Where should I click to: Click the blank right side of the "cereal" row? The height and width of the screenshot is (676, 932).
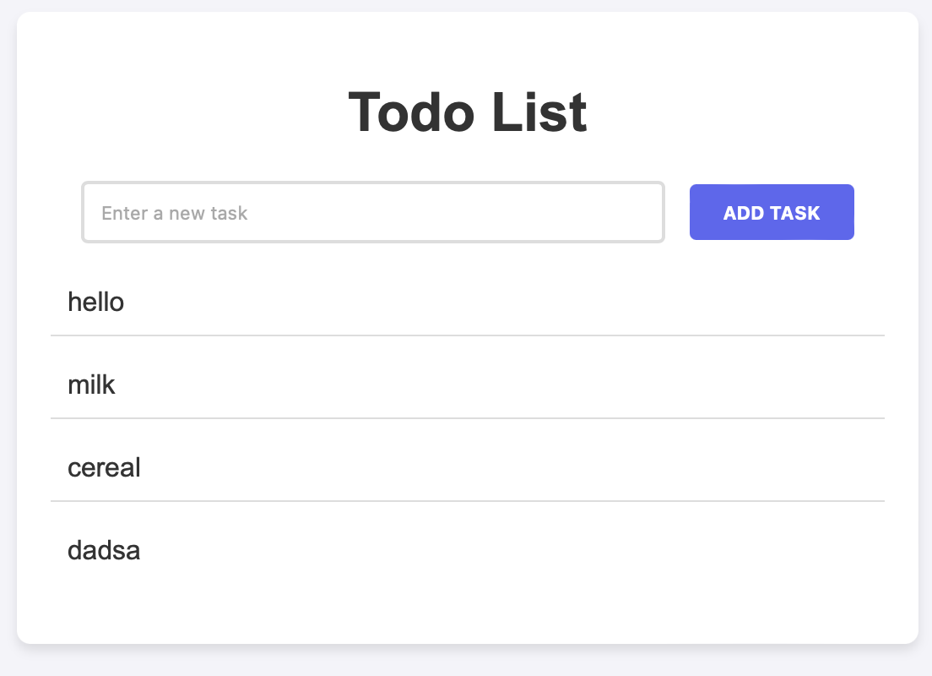(653, 468)
